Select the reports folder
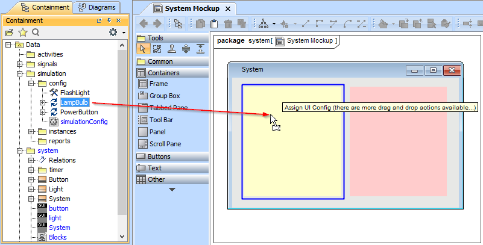The height and width of the screenshot is (245, 483). point(60,141)
